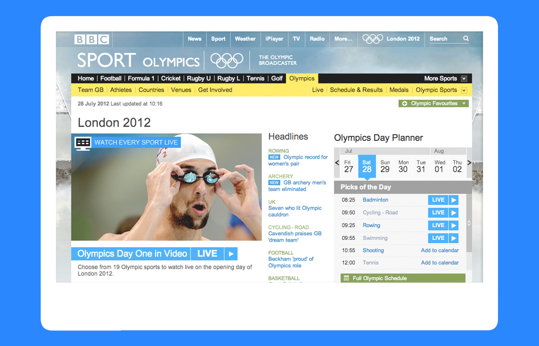Click the Rowing LIVE button
Screen dimensions: 539x346
438,225
